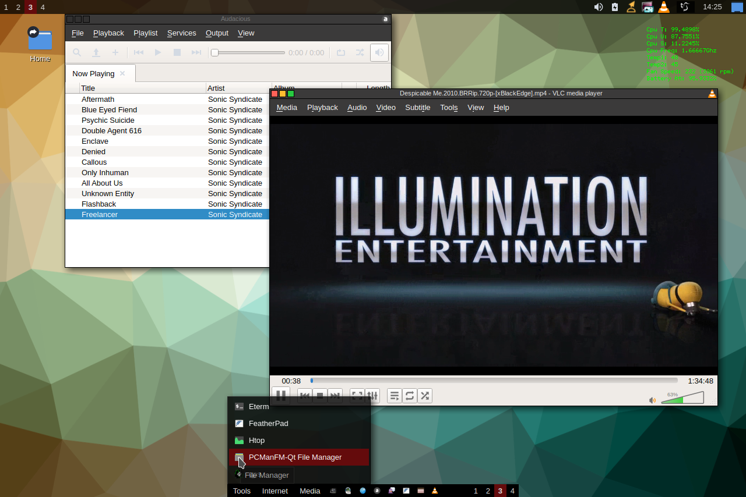Open the Audacious Playback menu
The image size is (746, 497).
coord(108,33)
